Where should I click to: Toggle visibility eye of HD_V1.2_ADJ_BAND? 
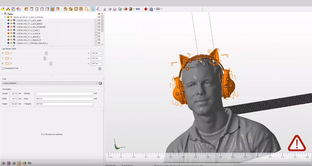tap(11, 24)
